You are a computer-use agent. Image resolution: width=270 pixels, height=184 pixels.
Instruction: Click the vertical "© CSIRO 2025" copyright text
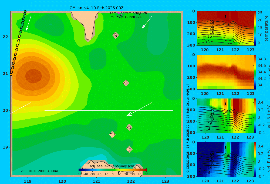coord(188,162)
